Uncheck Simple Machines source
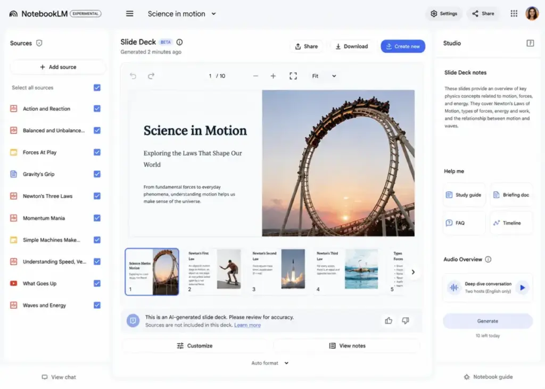The height and width of the screenshot is (389, 545). tap(97, 240)
